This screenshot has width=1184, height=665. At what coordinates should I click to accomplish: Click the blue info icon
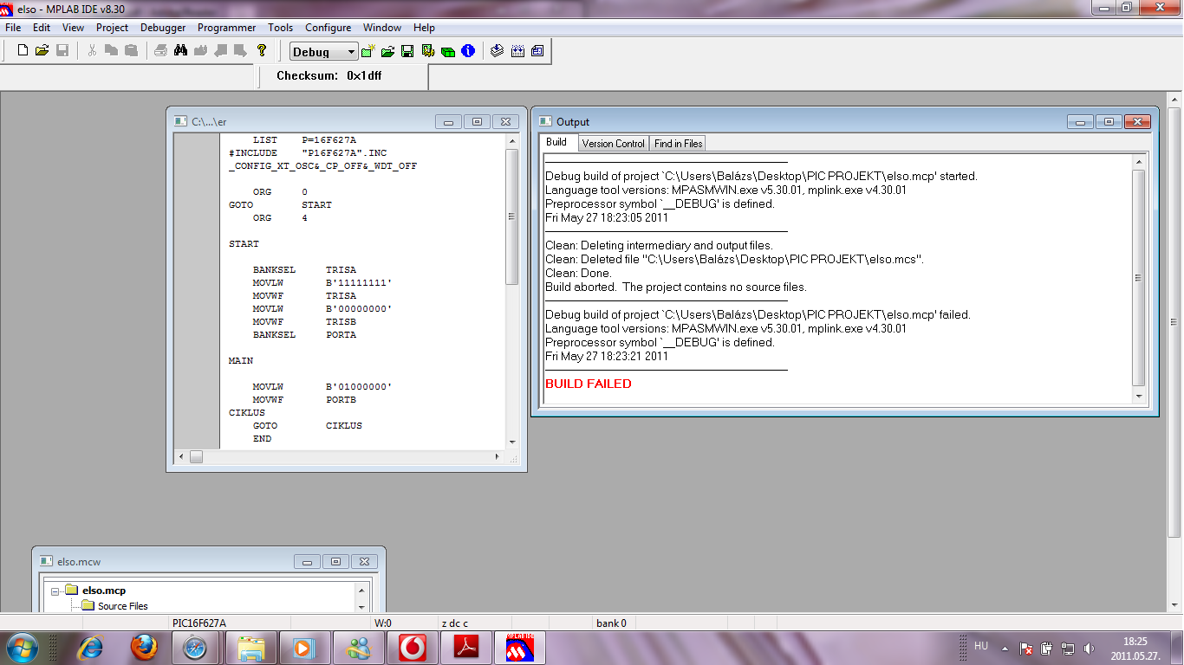tap(468, 51)
